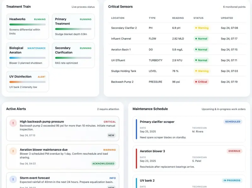
Task: Click the OVERDUE badge on Aeration blower 3
Action: coord(234,151)
